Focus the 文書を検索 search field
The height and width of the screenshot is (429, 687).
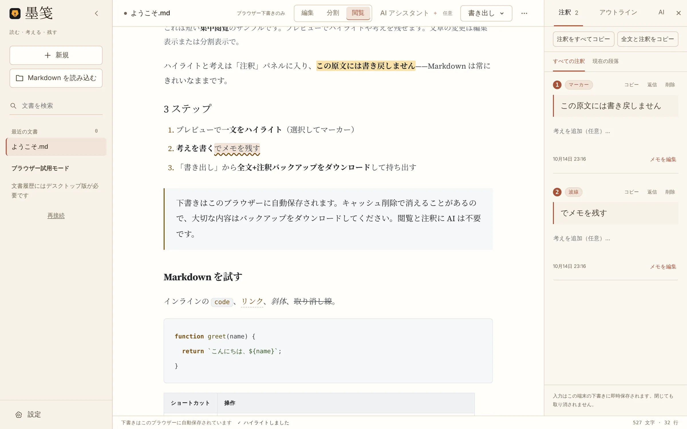56,106
